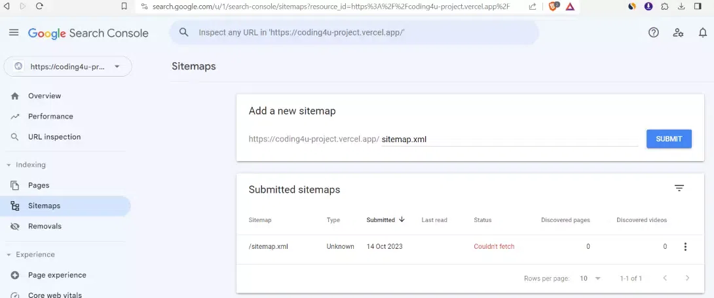The image size is (714, 298).
Task: Click the Brave Shields icon
Action: 552,7
